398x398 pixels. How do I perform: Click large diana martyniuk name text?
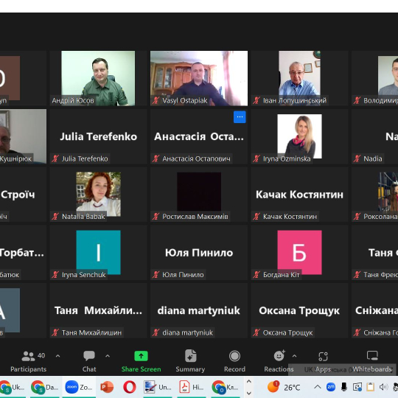point(199,310)
